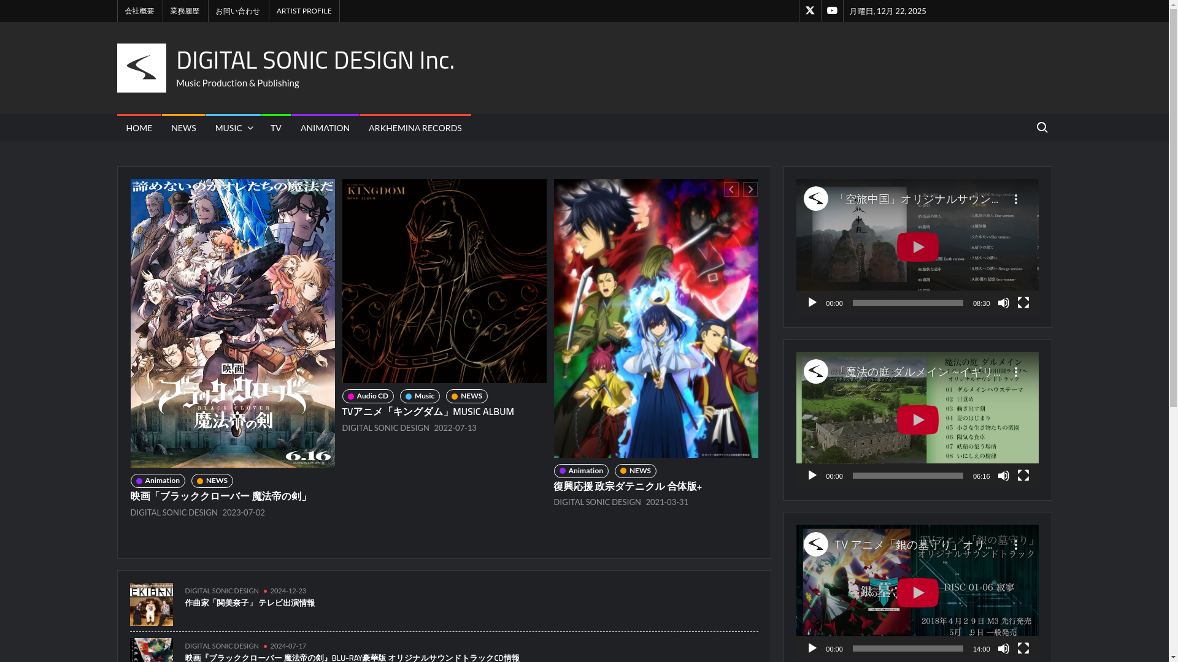Open the HOME menu item

pyautogui.click(x=139, y=128)
